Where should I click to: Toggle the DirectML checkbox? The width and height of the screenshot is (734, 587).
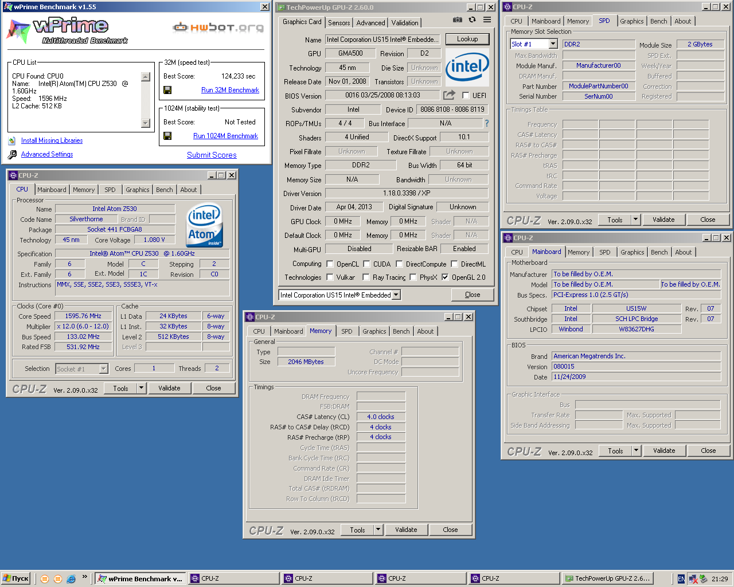pos(454,264)
